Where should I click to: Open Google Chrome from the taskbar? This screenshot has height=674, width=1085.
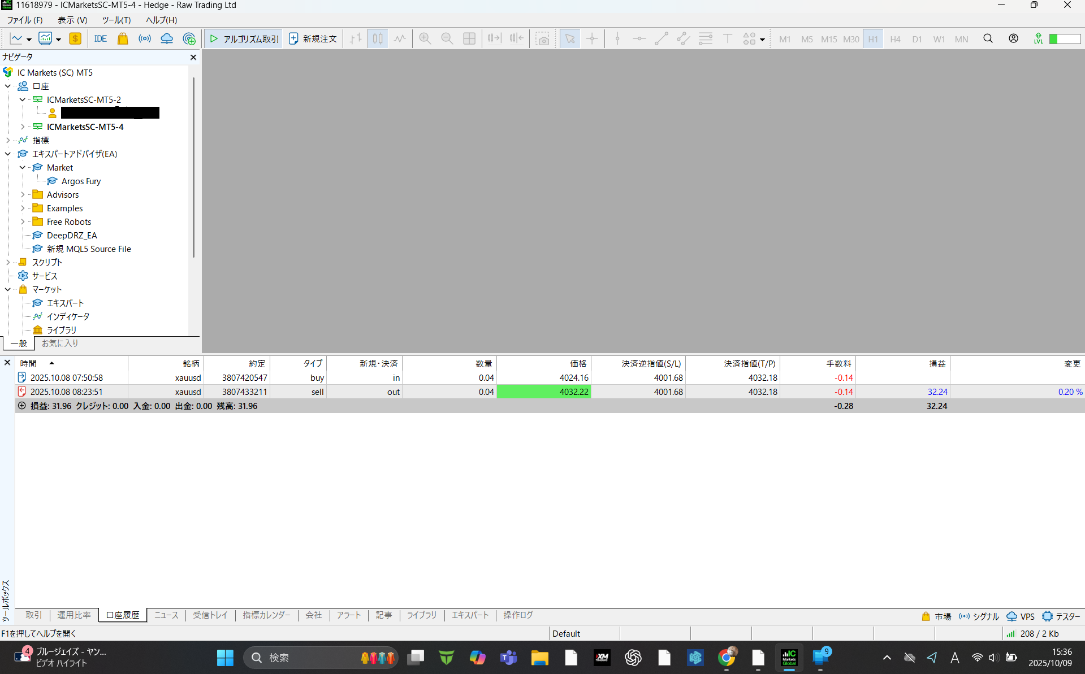pos(727,658)
